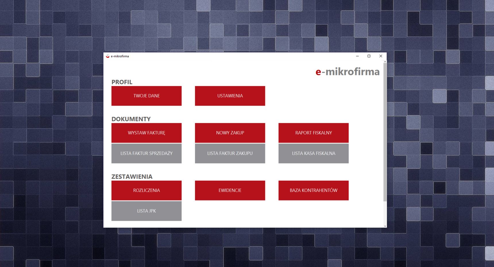Click WYSTAW FAKTURĘ to issue an invoice
494x267 pixels.
tap(146, 133)
